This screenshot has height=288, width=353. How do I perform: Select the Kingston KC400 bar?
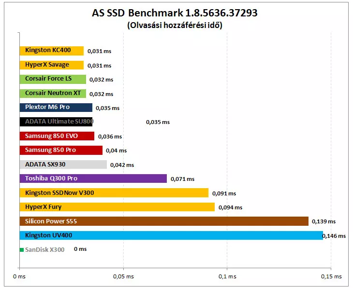pos(52,51)
